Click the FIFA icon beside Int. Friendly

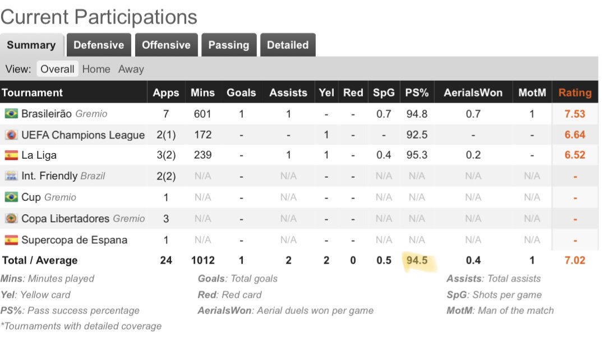[11, 176]
